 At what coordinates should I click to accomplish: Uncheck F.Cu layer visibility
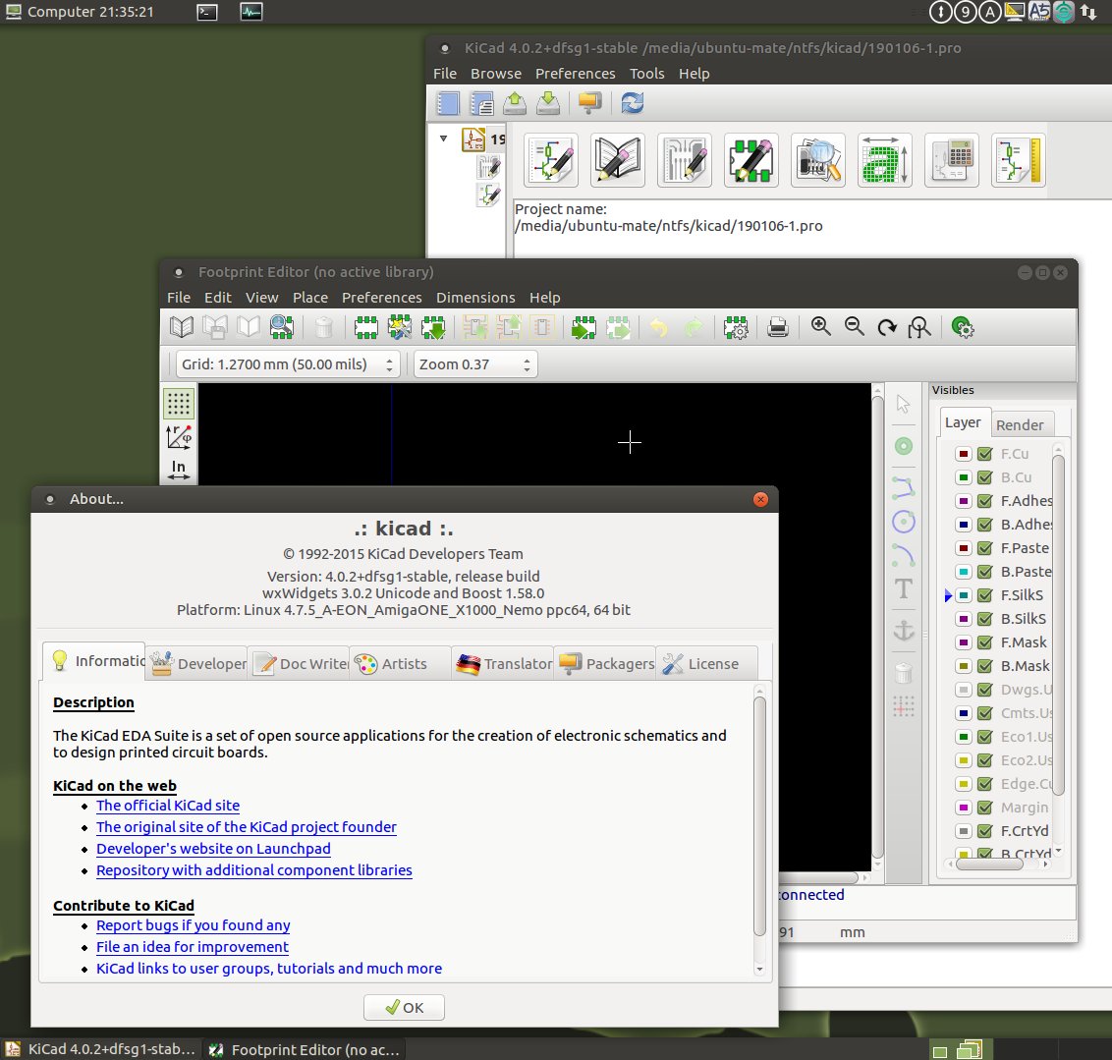[x=985, y=454]
